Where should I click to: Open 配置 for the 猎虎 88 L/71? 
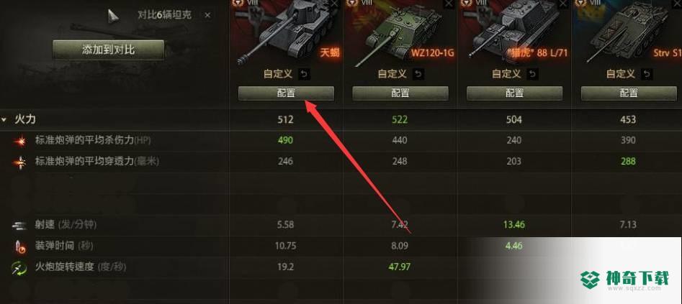coord(514,93)
